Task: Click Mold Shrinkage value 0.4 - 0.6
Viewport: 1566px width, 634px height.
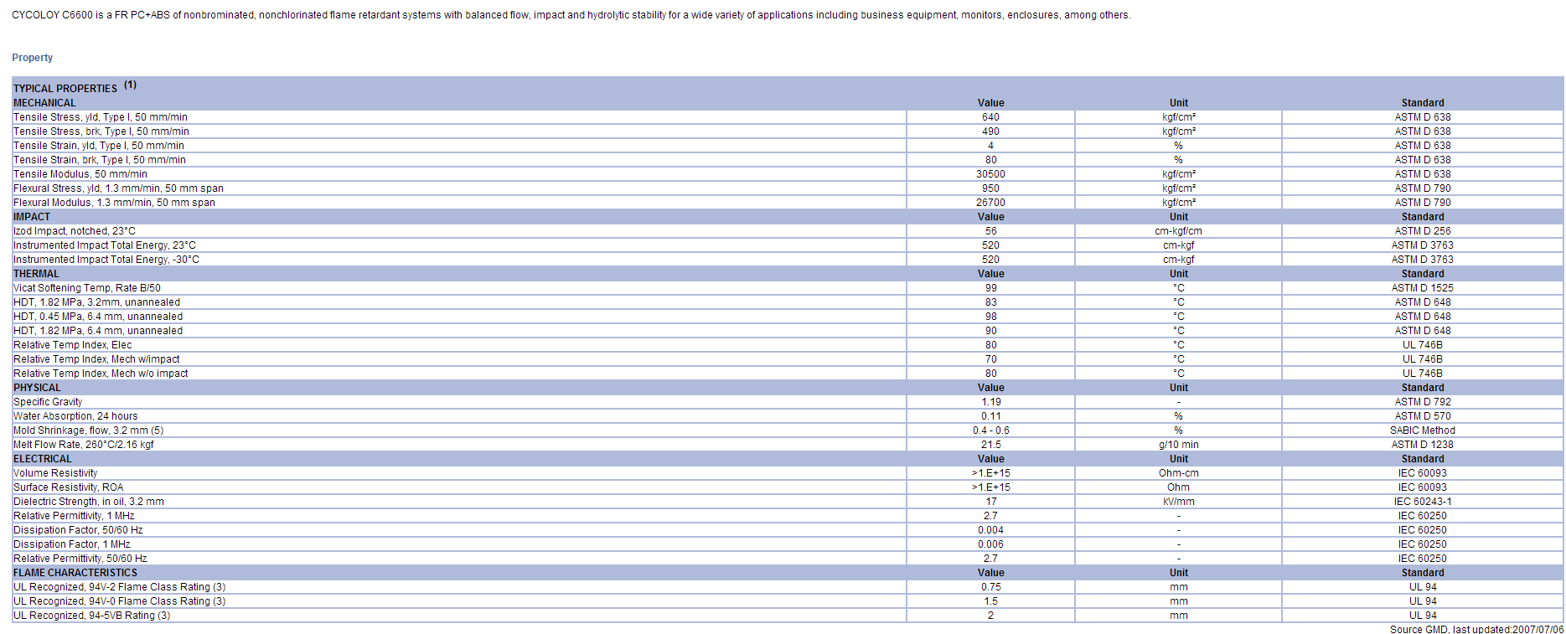Action: [x=990, y=430]
